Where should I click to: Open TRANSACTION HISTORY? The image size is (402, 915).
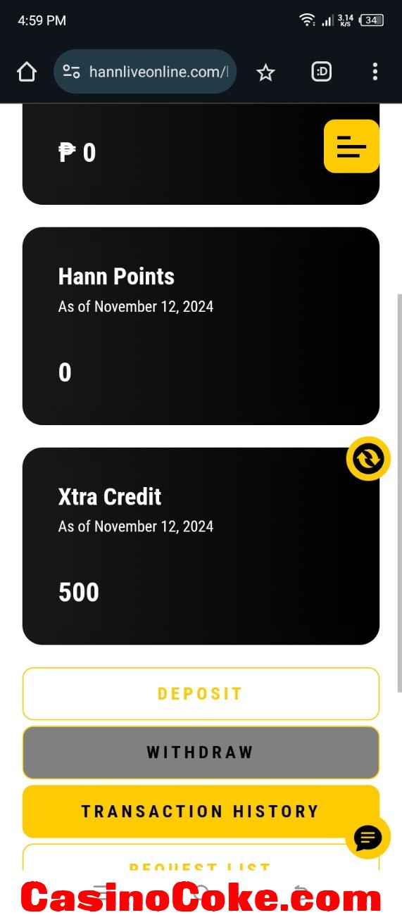pos(201,812)
